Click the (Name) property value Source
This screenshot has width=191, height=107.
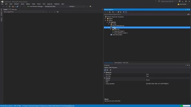pyautogui.click(x=148, y=80)
